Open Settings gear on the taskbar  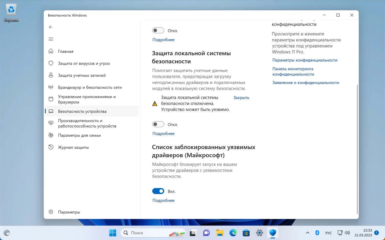pos(260,233)
